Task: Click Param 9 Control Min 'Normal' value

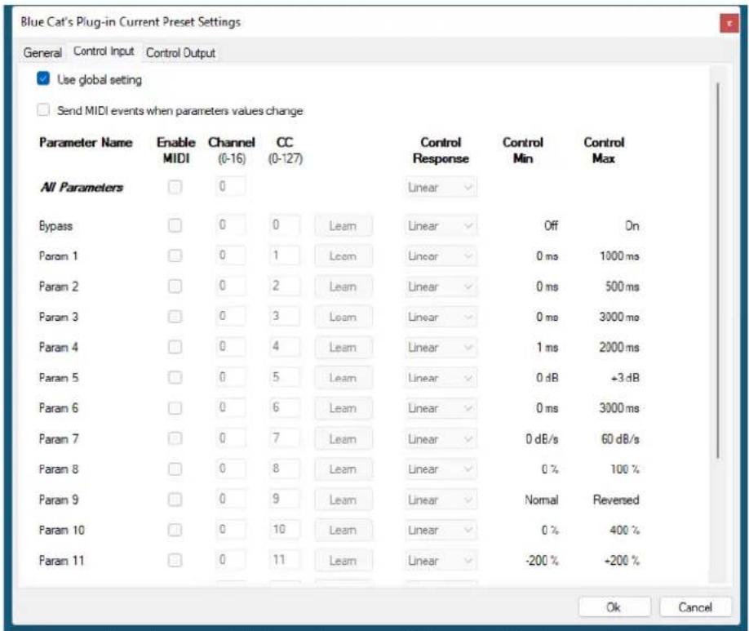Action: (x=541, y=500)
